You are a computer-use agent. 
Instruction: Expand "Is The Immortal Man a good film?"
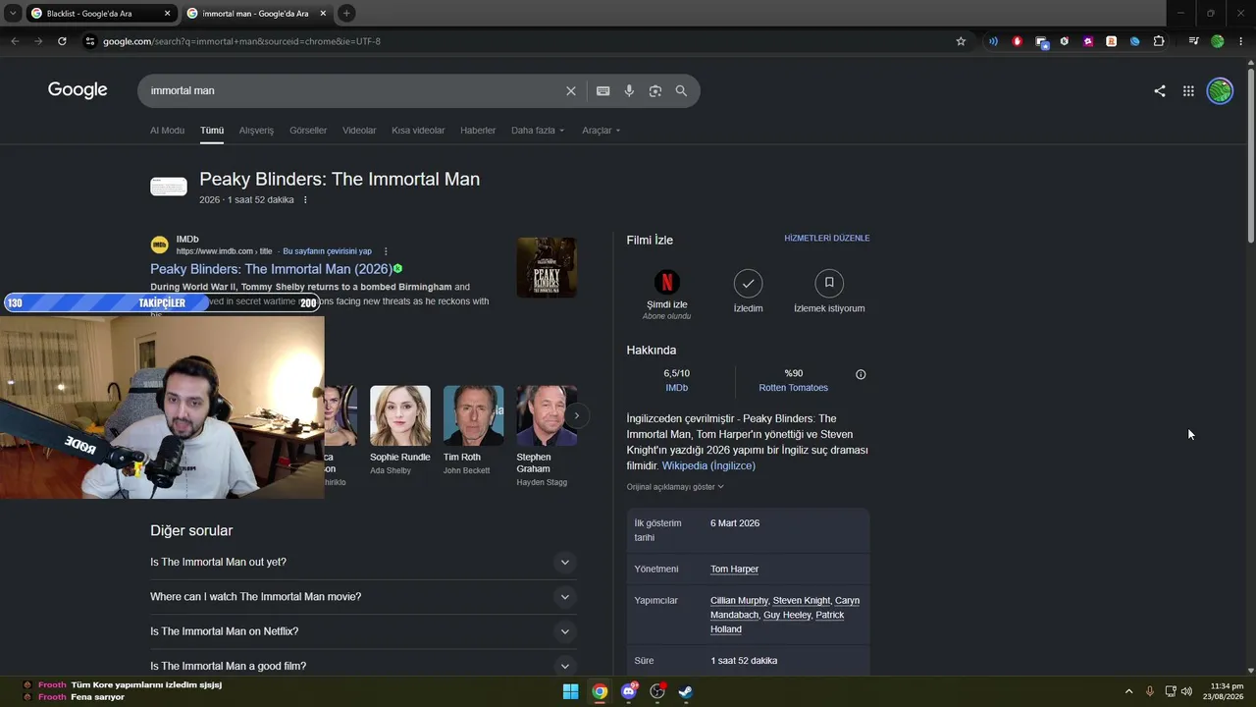click(x=363, y=666)
